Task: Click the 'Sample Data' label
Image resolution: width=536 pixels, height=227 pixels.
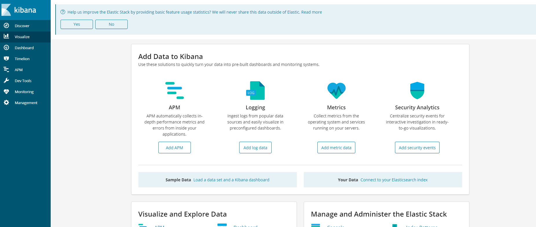Action: click(x=178, y=180)
